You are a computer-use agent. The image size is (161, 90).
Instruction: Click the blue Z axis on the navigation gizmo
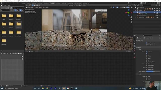coord(129,10)
